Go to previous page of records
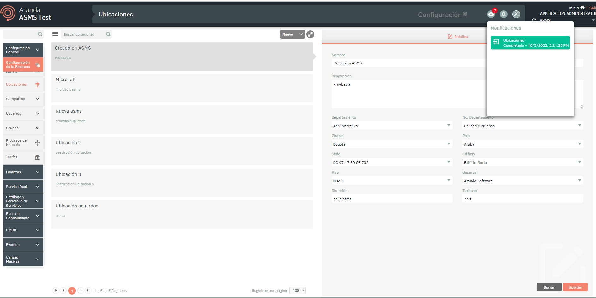This screenshot has width=596, height=298. (x=63, y=290)
